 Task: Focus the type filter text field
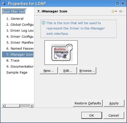click(x=14, y=11)
